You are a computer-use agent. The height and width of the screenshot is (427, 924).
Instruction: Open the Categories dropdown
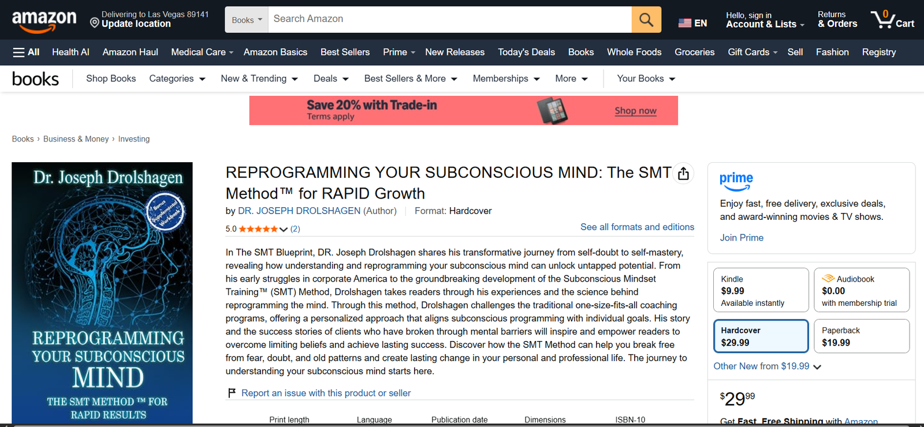(x=177, y=78)
